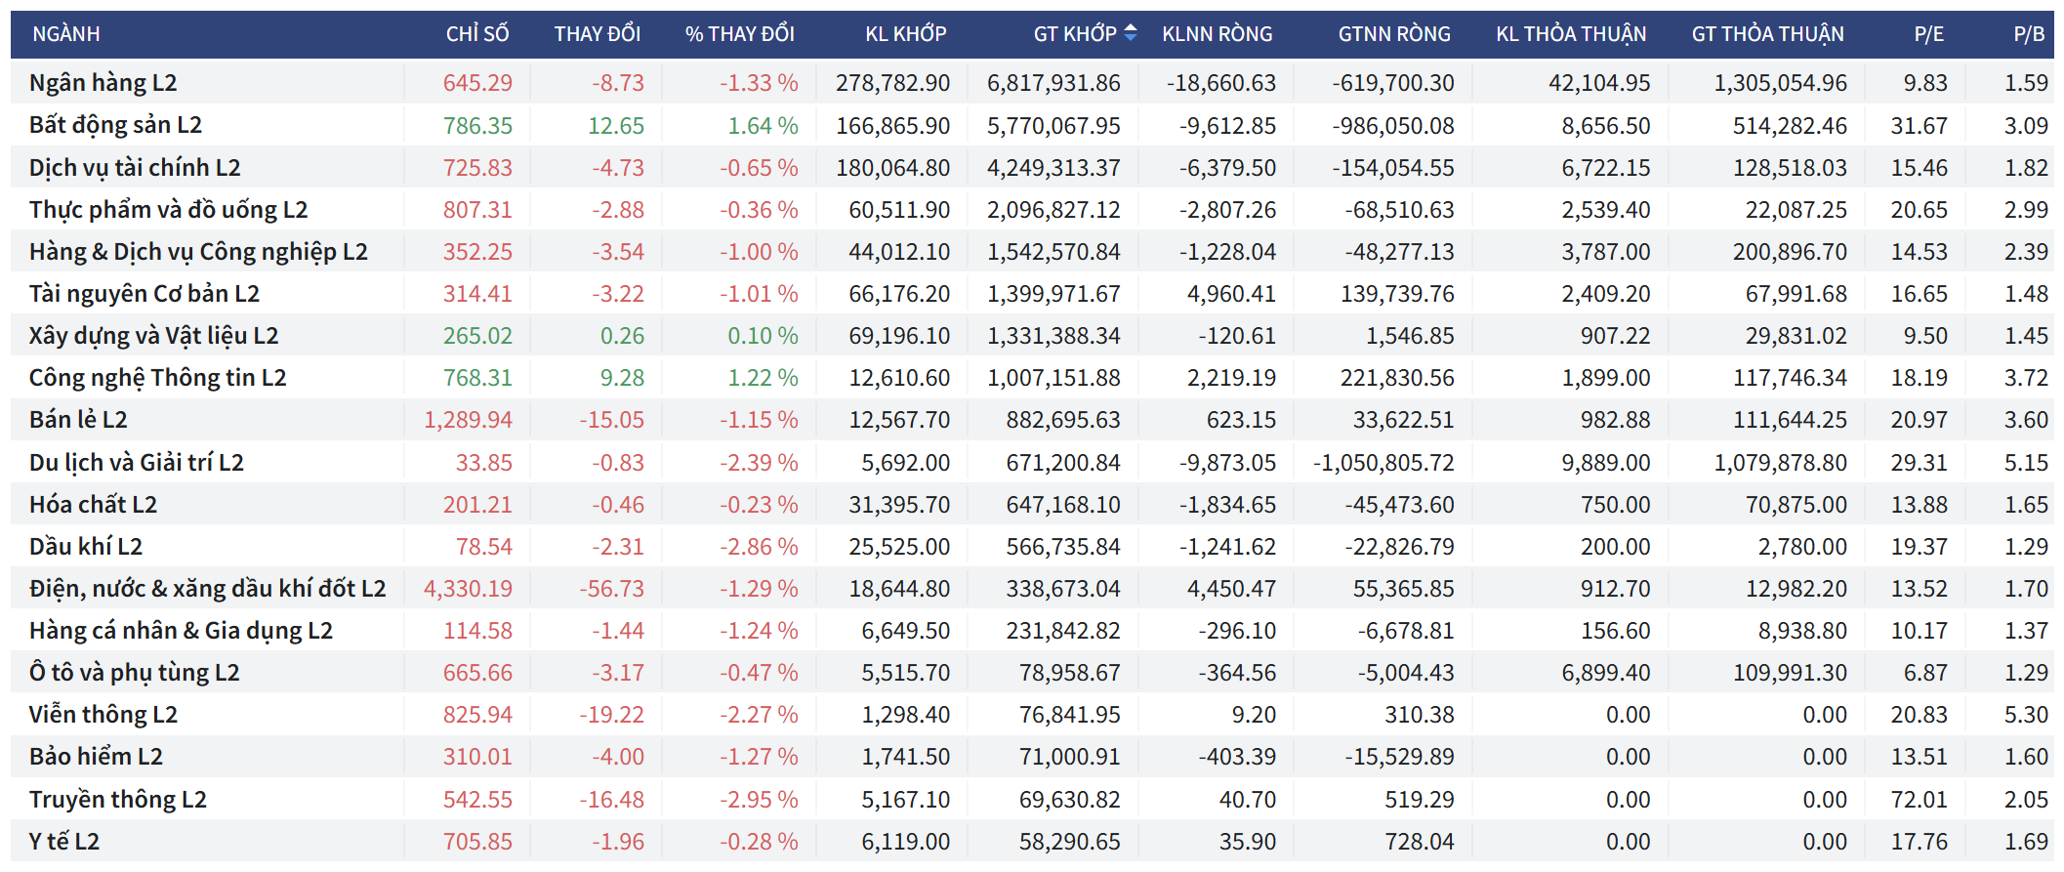Click Công nghệ Thông tin L2 sector
Screen dimensions: 2064x872
pos(157,378)
